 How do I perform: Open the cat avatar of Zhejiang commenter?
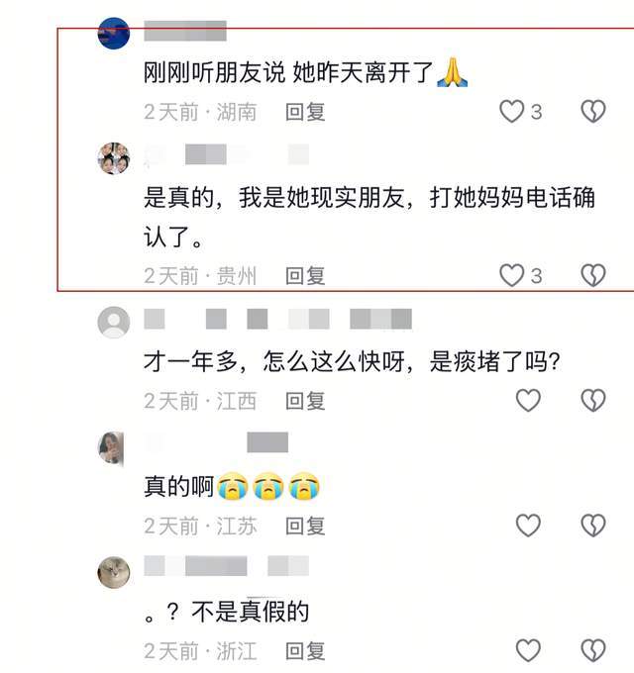pyautogui.click(x=114, y=573)
